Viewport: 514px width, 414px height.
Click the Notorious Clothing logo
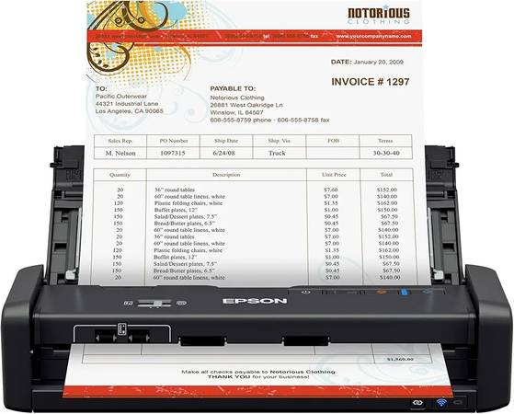pos(379,16)
